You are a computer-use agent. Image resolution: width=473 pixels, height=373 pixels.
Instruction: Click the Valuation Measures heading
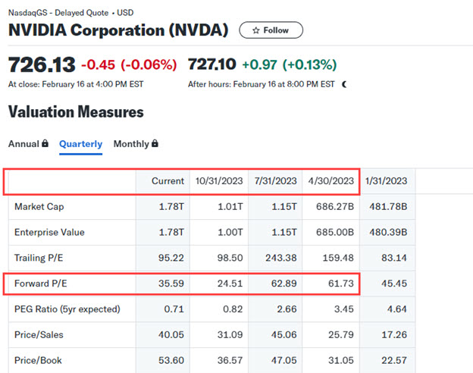pyautogui.click(x=76, y=111)
